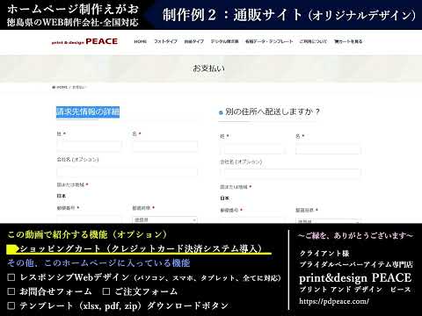Click the billing 会社名 input field
The image size is (422, 316).
coord(127,171)
